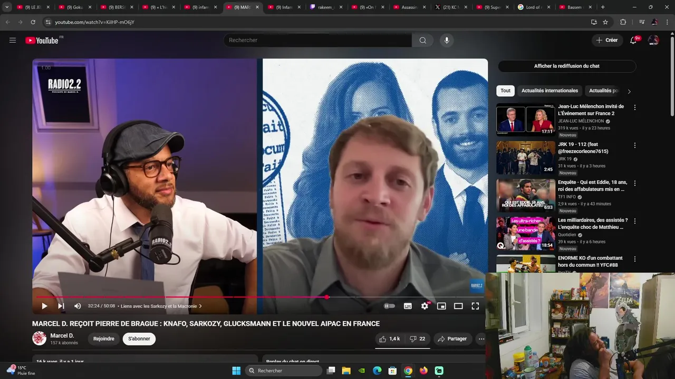Click the YouTube URL address bar
This screenshot has height=379, width=675.
[316, 22]
